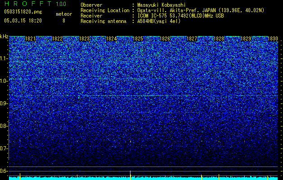Click the HROFFT 1.0.0 title text
Screen dimensions: 283x180
pos(35,4)
